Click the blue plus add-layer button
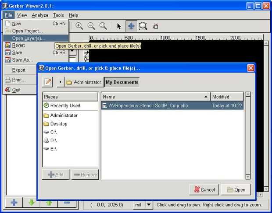272x213 pixels. point(14,202)
